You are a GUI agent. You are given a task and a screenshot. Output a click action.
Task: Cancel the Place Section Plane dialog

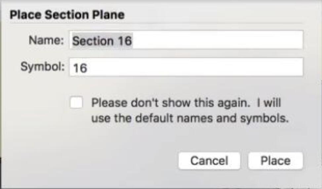[209, 161]
